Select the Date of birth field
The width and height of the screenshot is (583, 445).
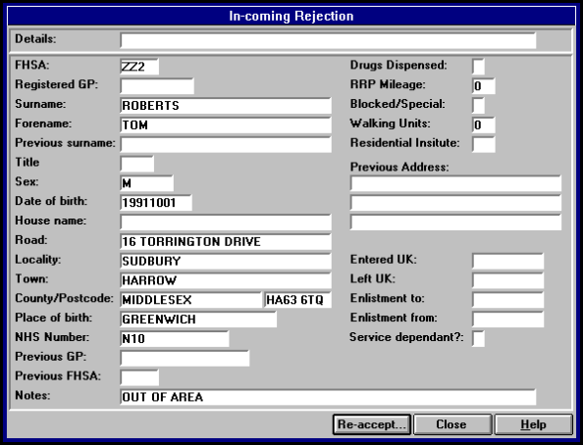tap(156, 203)
